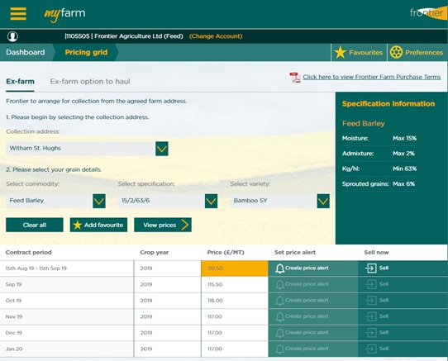The height and width of the screenshot is (361, 448).
Task: Click the star icon on Add favourite
Action: pyautogui.click(x=77, y=225)
